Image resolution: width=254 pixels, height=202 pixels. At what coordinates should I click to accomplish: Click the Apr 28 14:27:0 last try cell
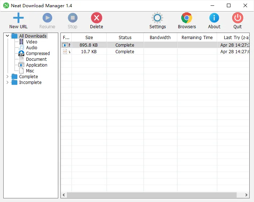point(233,52)
